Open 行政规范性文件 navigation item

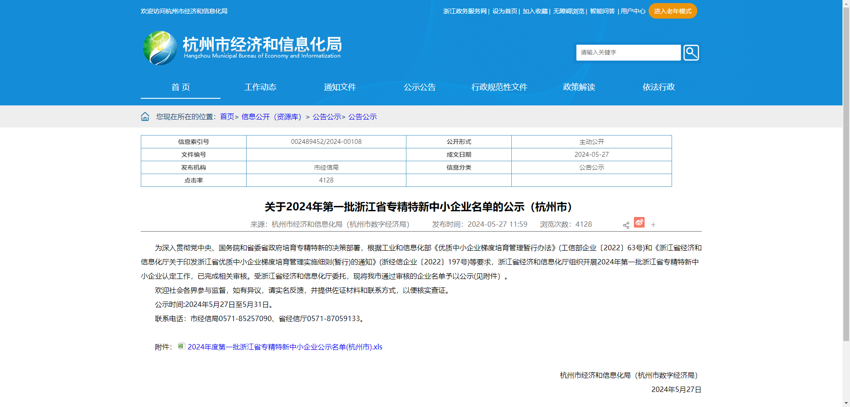click(499, 87)
